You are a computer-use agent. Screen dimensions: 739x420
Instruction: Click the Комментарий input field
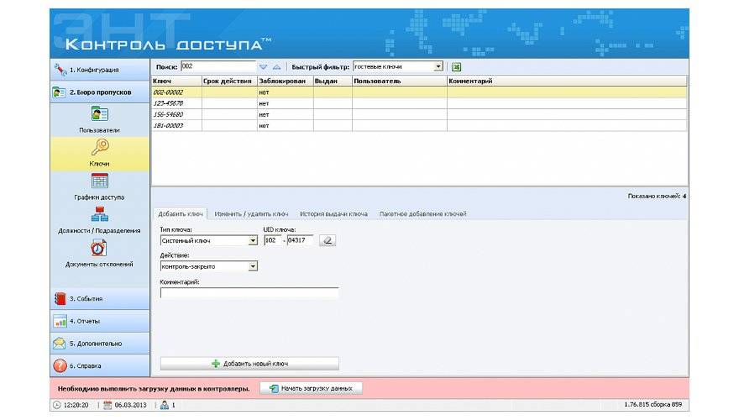(249, 293)
